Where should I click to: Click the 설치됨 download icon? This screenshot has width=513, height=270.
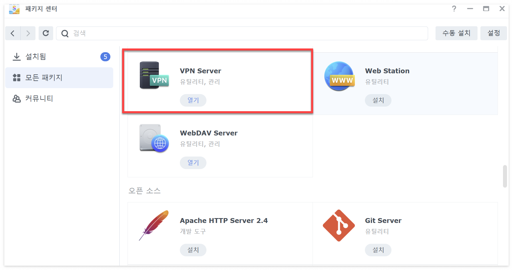click(17, 57)
